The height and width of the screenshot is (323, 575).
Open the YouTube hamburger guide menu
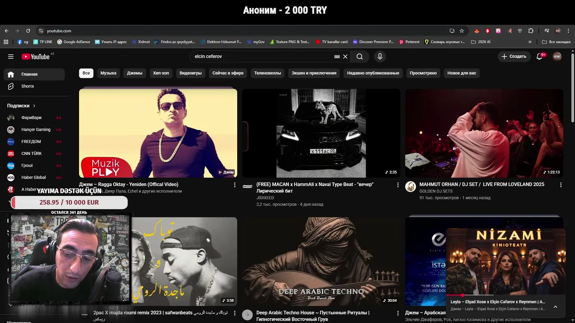11,57
